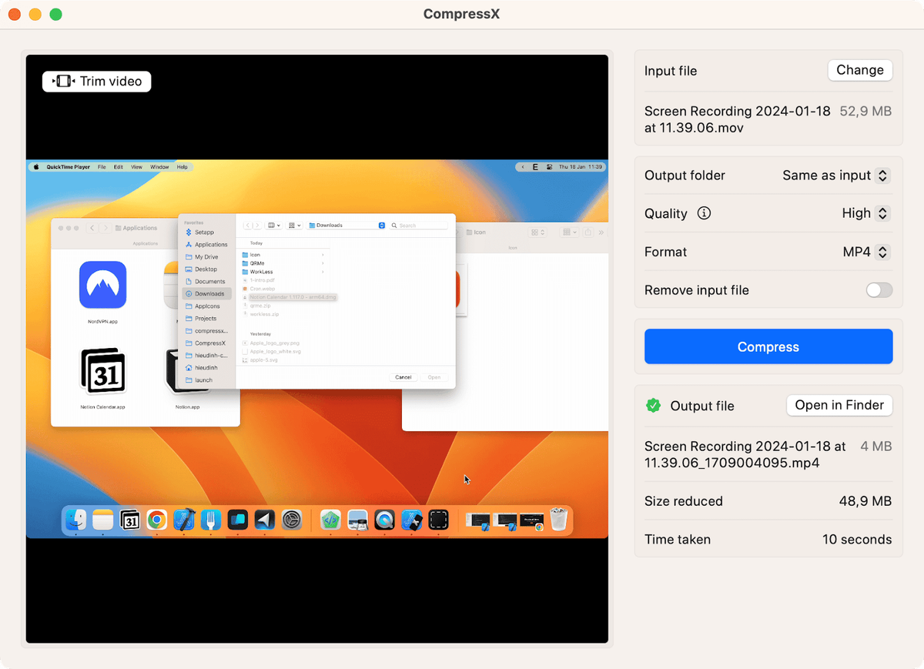Select Documents in the previewed dialog sidebar
The height and width of the screenshot is (669, 924).
208,282
